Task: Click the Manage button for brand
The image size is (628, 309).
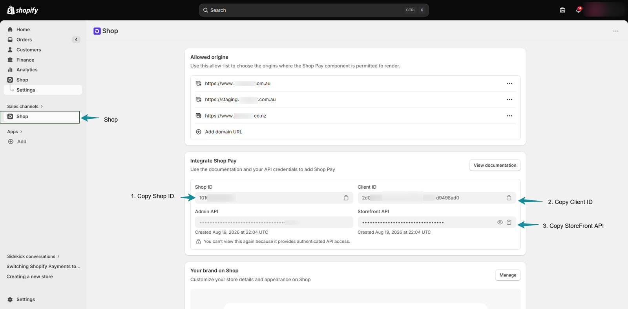Action: [x=508, y=275]
